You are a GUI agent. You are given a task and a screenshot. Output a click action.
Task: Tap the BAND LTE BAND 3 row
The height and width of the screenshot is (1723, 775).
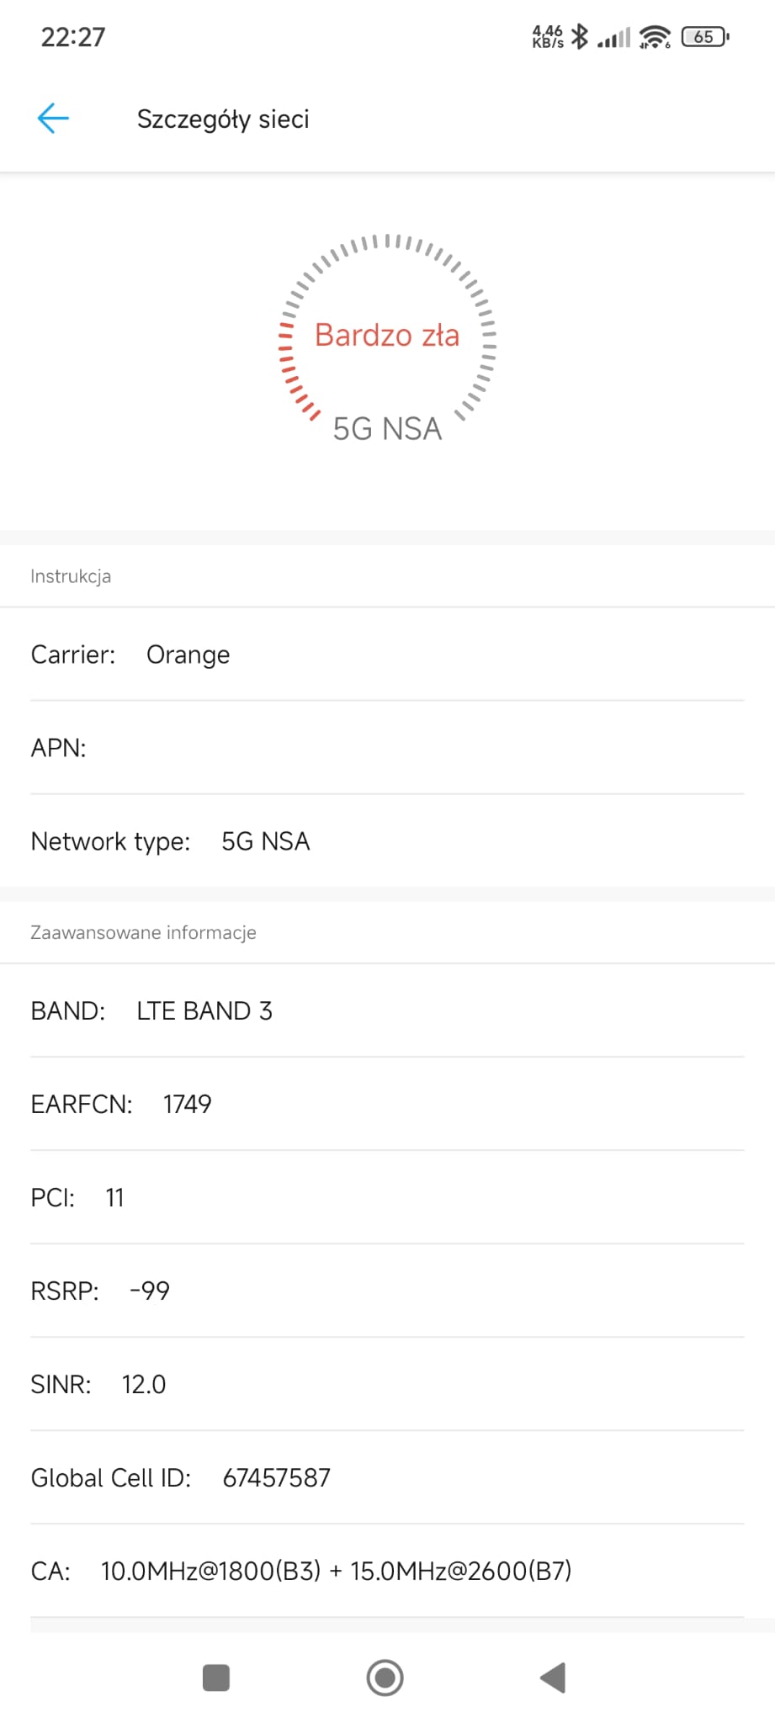tap(387, 1010)
